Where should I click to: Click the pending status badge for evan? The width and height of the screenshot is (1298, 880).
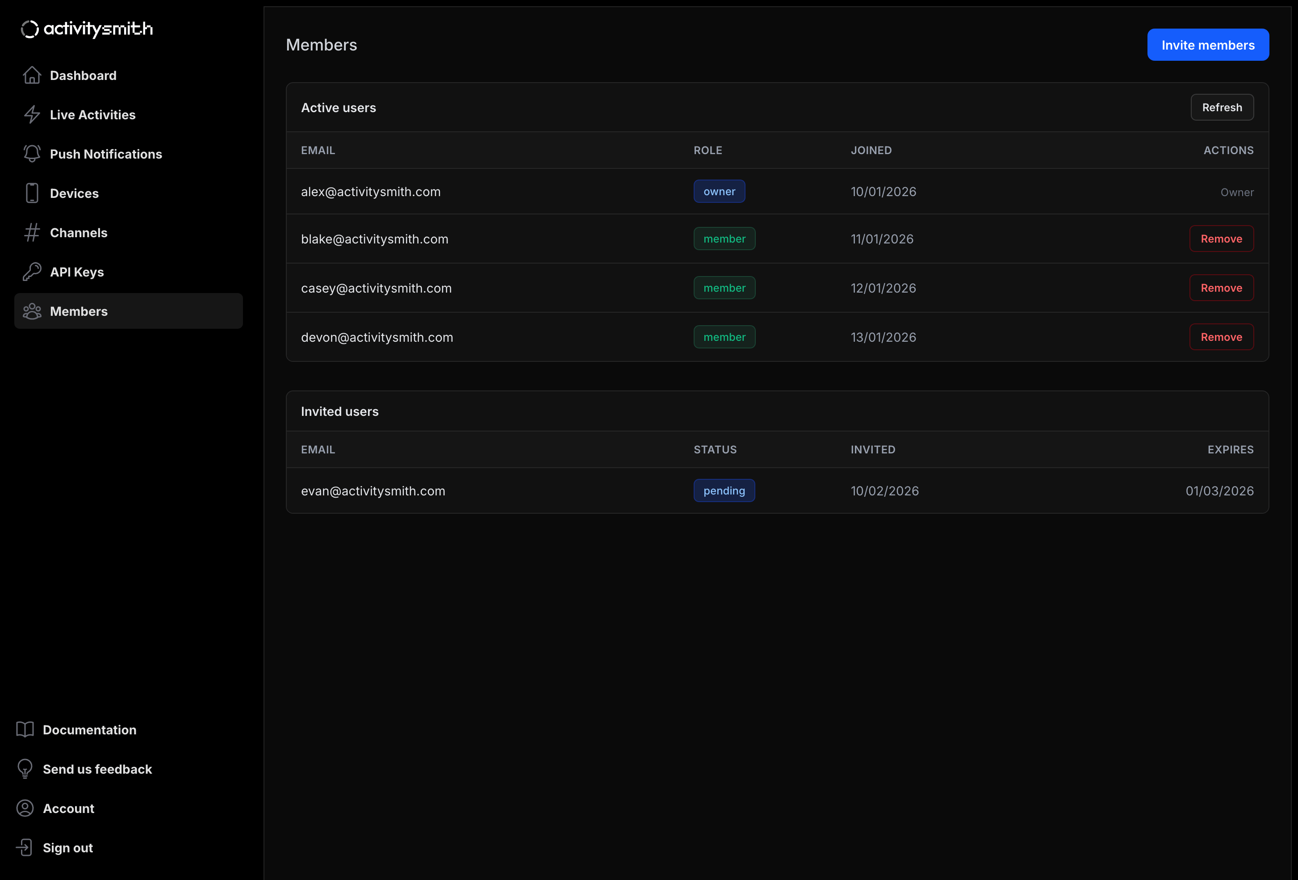coord(724,490)
